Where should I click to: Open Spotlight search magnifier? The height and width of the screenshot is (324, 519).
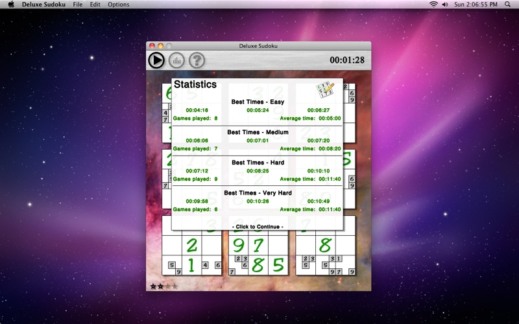[x=507, y=5]
